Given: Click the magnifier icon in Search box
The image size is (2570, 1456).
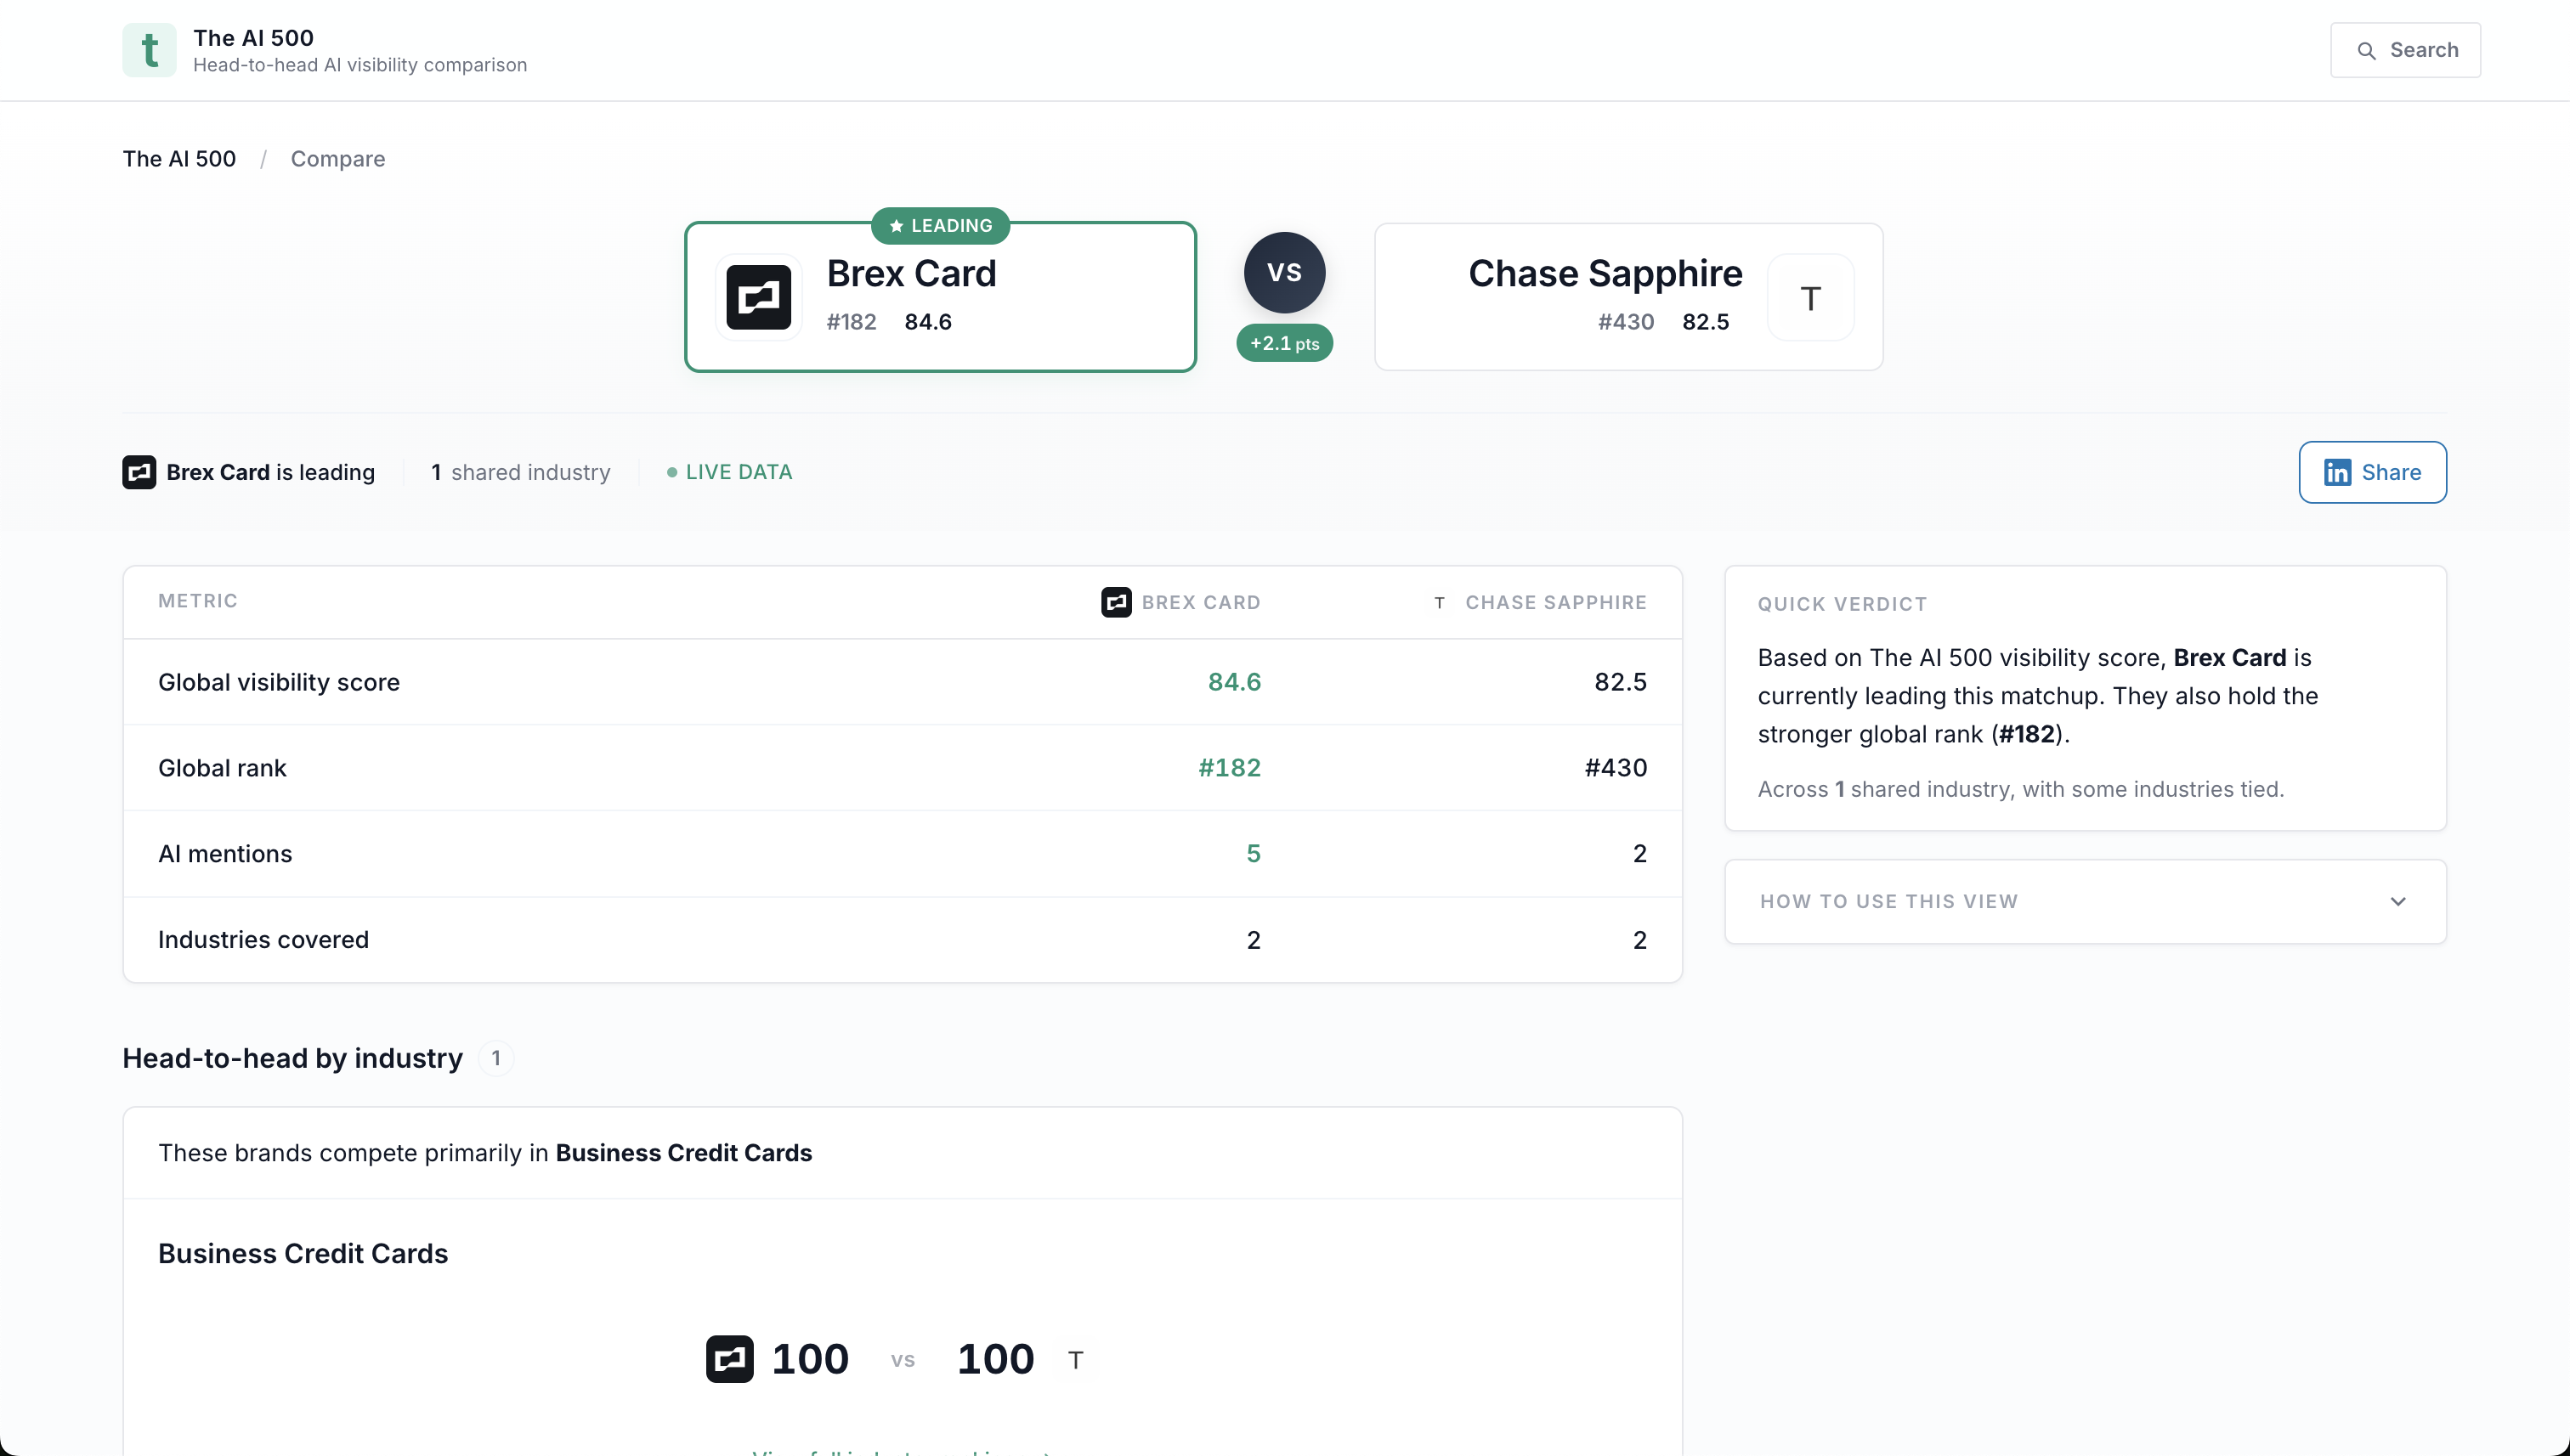Looking at the screenshot, I should coord(2366,51).
